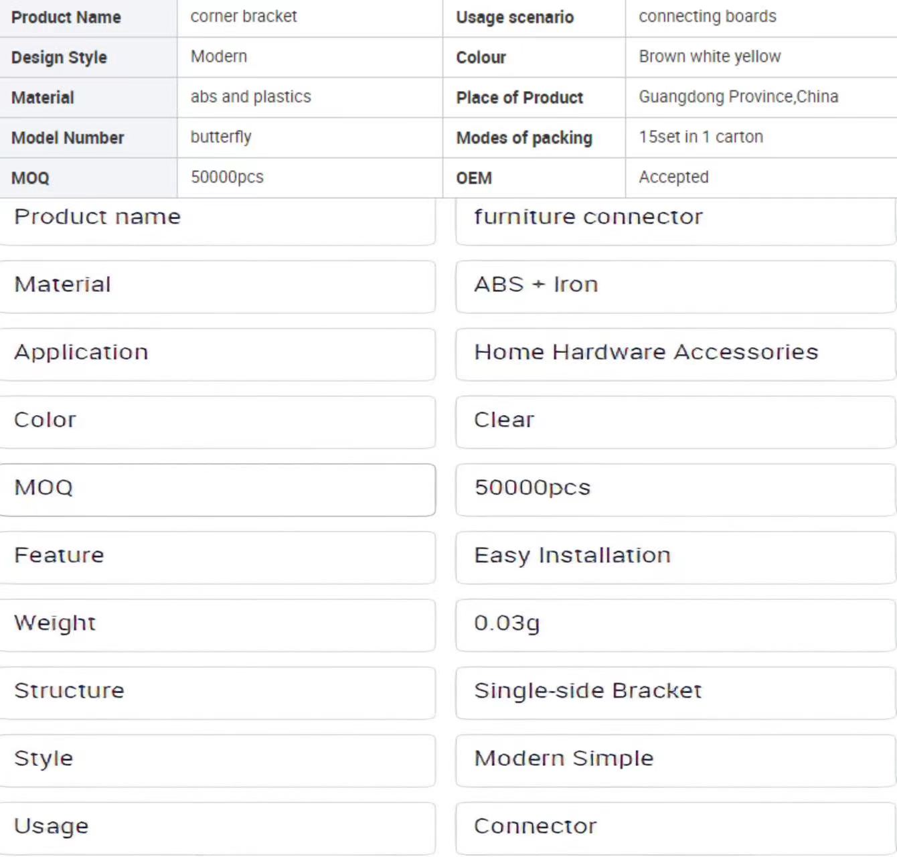Click the 'Weight' label field
897x857 pixels.
pos(218,625)
